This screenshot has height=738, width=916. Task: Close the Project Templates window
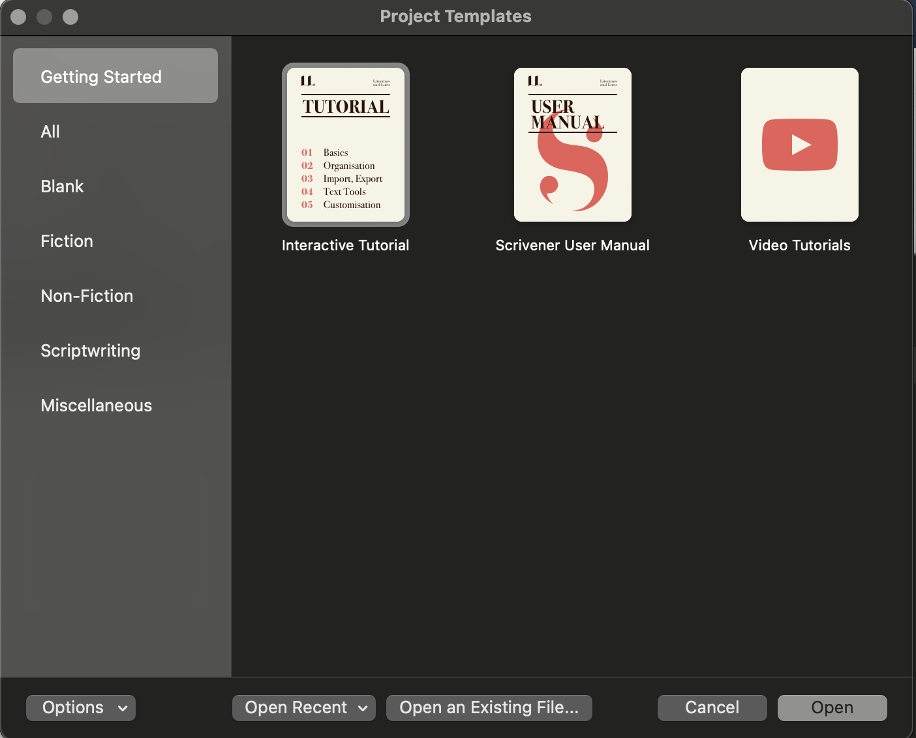pos(18,17)
